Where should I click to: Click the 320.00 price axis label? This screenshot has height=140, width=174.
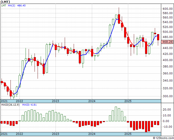pyautogui.click(x=168, y=88)
